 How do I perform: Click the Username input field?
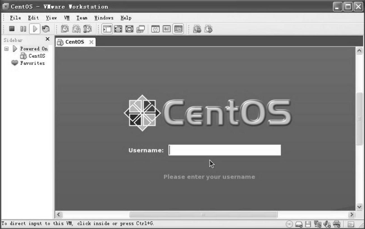click(x=225, y=150)
